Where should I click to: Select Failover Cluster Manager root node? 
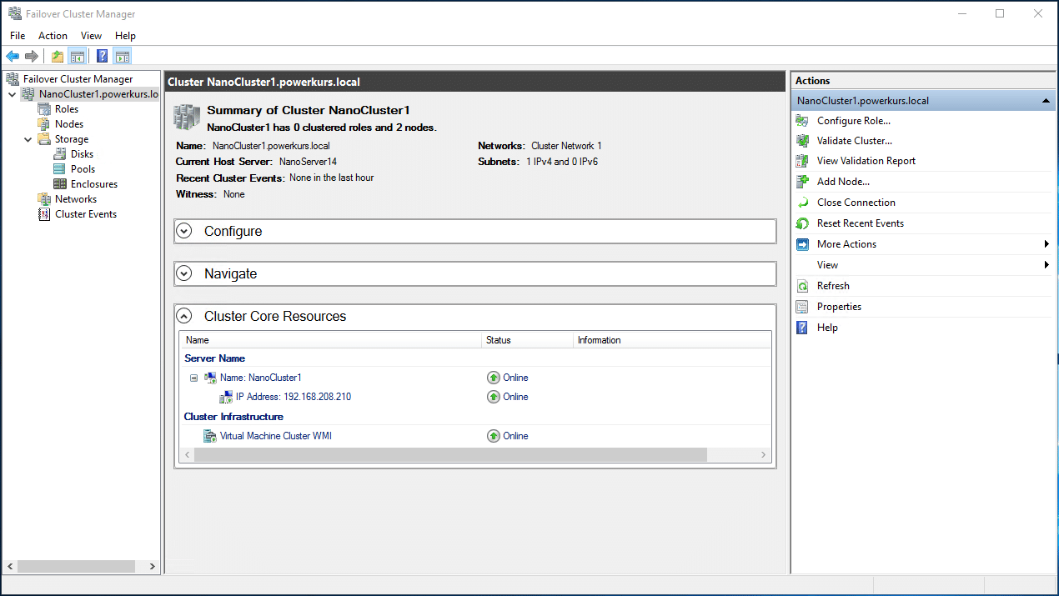[78, 79]
